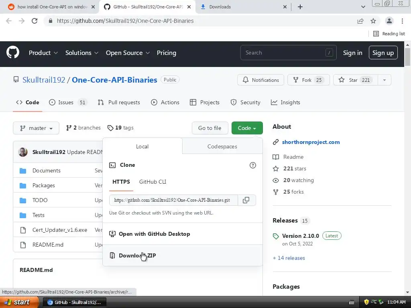Viewport: 411px width, 308px height.
Task: Click the Version 2.10.0 release tag icon
Action: (276, 236)
